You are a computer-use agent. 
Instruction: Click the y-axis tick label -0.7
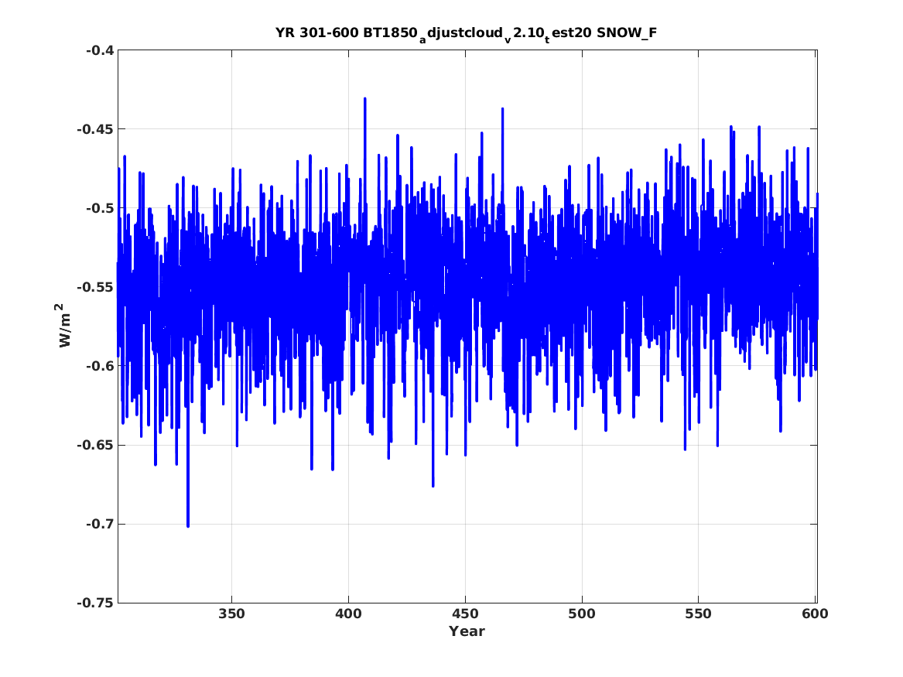(100, 525)
